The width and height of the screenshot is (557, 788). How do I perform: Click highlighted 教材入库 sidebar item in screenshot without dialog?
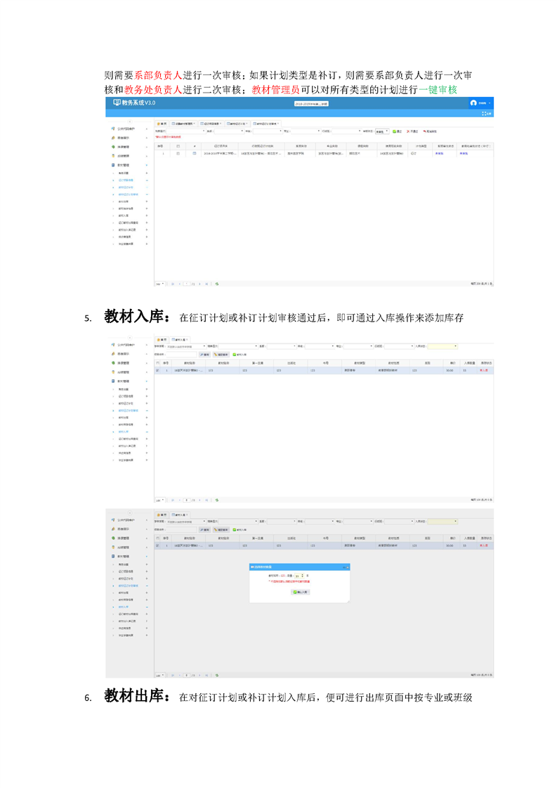(123, 432)
